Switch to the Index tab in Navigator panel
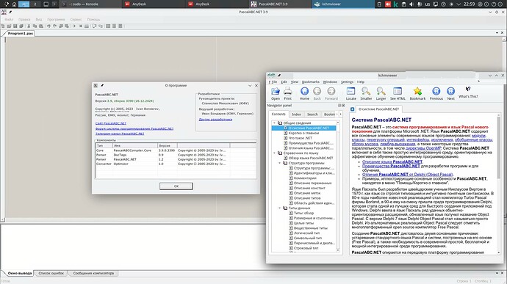 point(296,114)
